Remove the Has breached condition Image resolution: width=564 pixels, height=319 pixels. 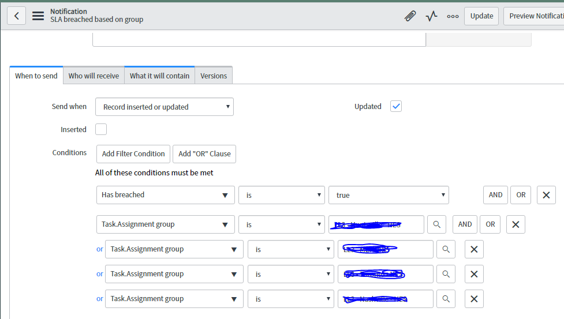click(x=546, y=195)
